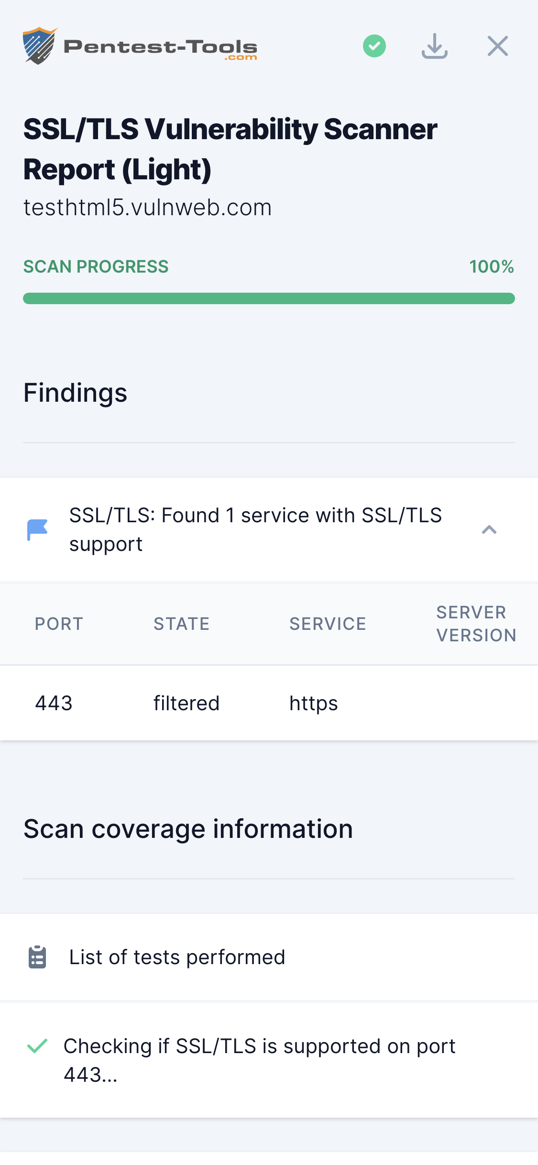This screenshot has height=1165, width=538.
Task: Click the scan progress bar
Action: pyautogui.click(x=269, y=298)
